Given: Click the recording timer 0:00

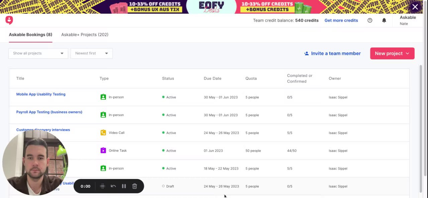Looking at the screenshot, I should (85, 186).
